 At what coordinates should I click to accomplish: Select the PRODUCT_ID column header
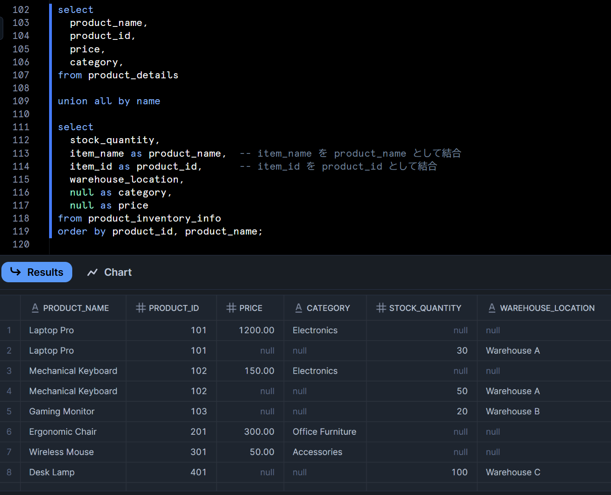171,308
